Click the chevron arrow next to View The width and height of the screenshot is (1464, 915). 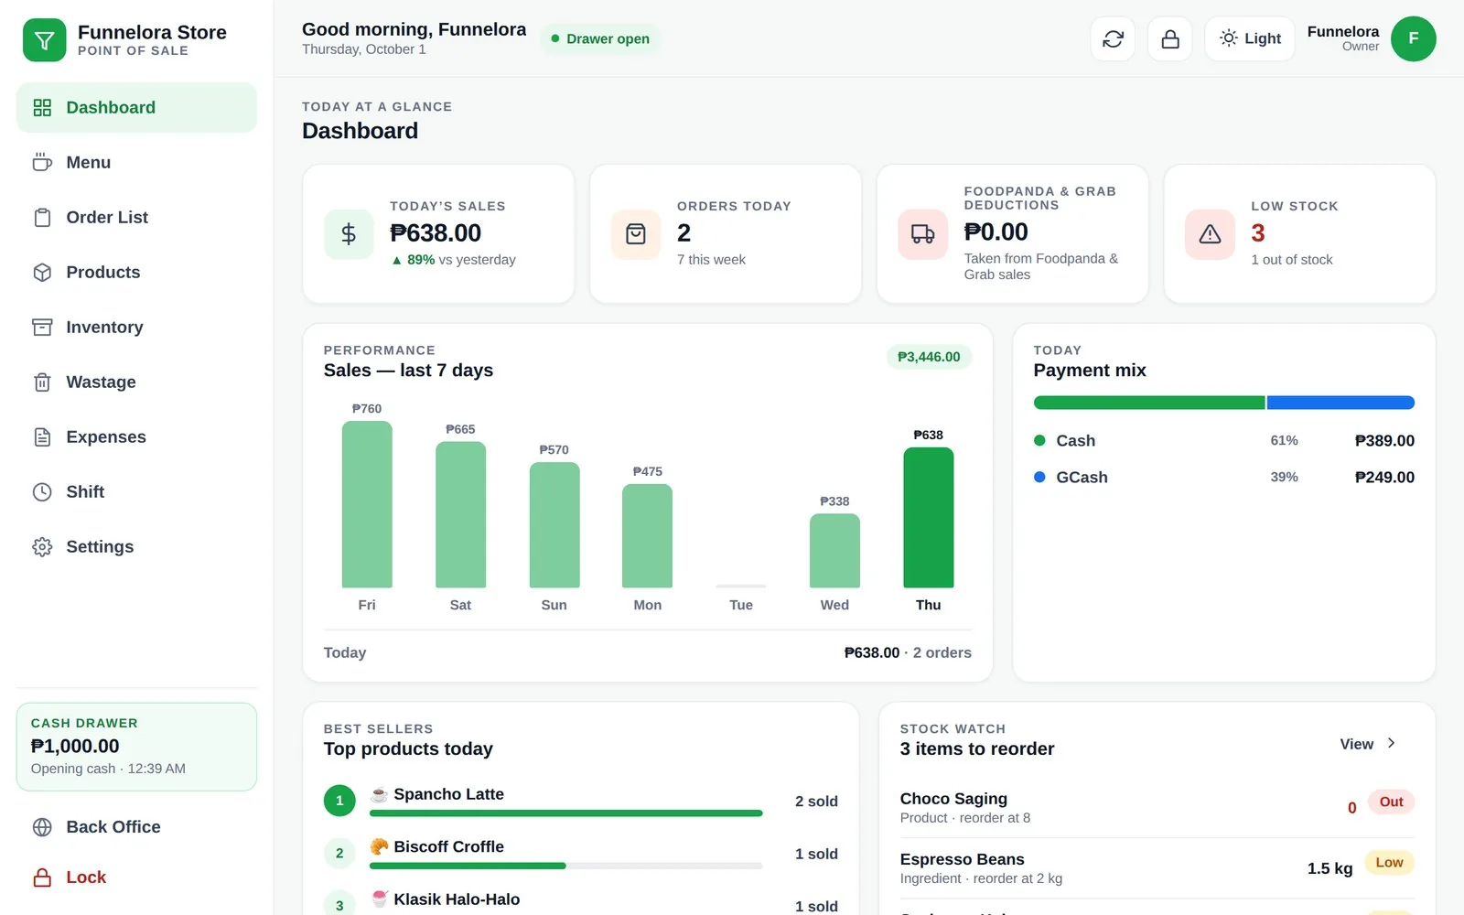[1391, 743]
